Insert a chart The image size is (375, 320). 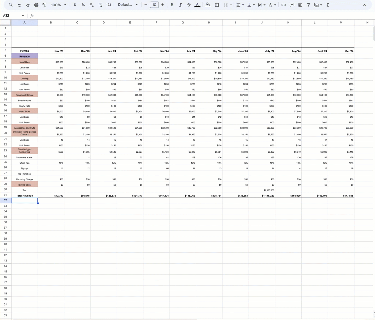click(x=300, y=5)
